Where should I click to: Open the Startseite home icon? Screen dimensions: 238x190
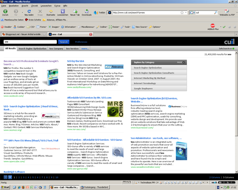[x=51, y=11]
